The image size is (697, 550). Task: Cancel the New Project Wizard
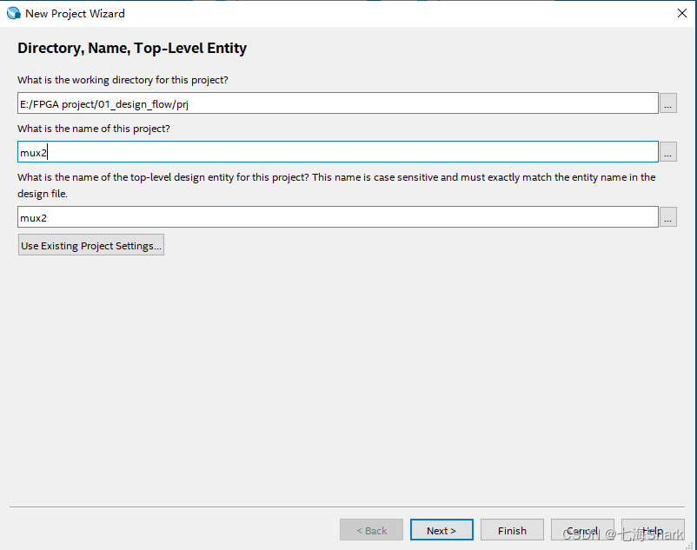[x=582, y=530]
